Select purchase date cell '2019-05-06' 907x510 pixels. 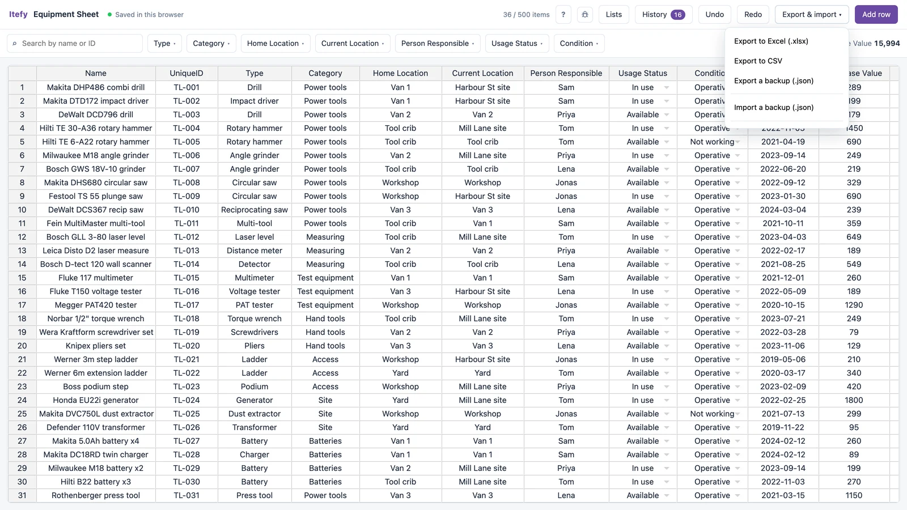pyautogui.click(x=783, y=359)
